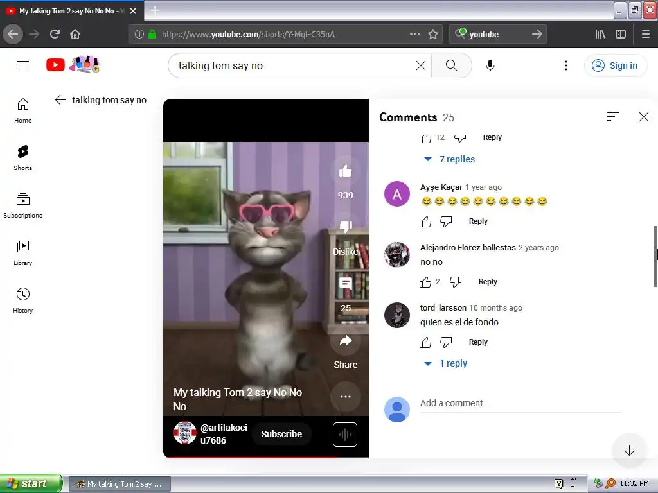Open the YouTube guide hamburger menu
This screenshot has width=658, height=493.
click(23, 65)
